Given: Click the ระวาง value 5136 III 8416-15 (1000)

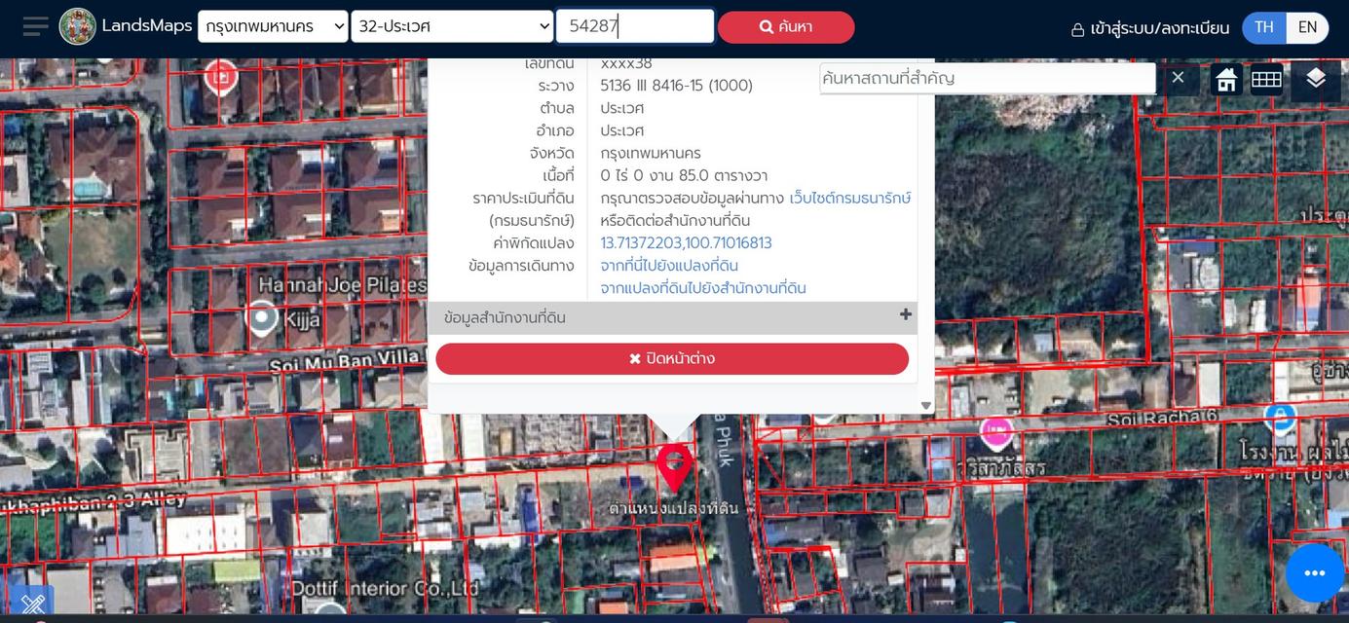Looking at the screenshot, I should click(x=676, y=86).
